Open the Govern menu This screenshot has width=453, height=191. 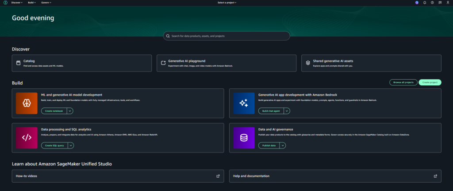tap(46, 3)
